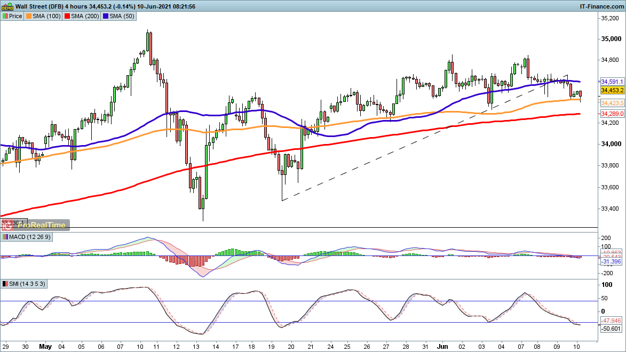Click the SMI (14 3 5 3) indicator icon
Screen dimensions: 626x352
pos(5,284)
